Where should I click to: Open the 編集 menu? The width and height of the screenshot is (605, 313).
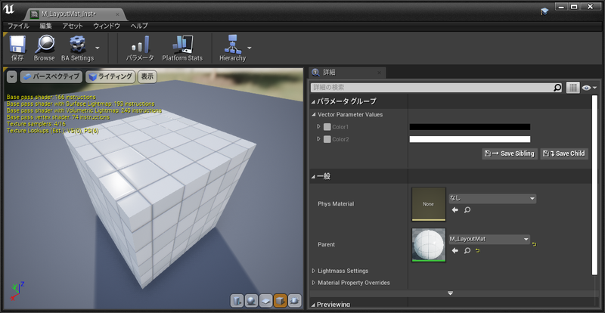45,26
